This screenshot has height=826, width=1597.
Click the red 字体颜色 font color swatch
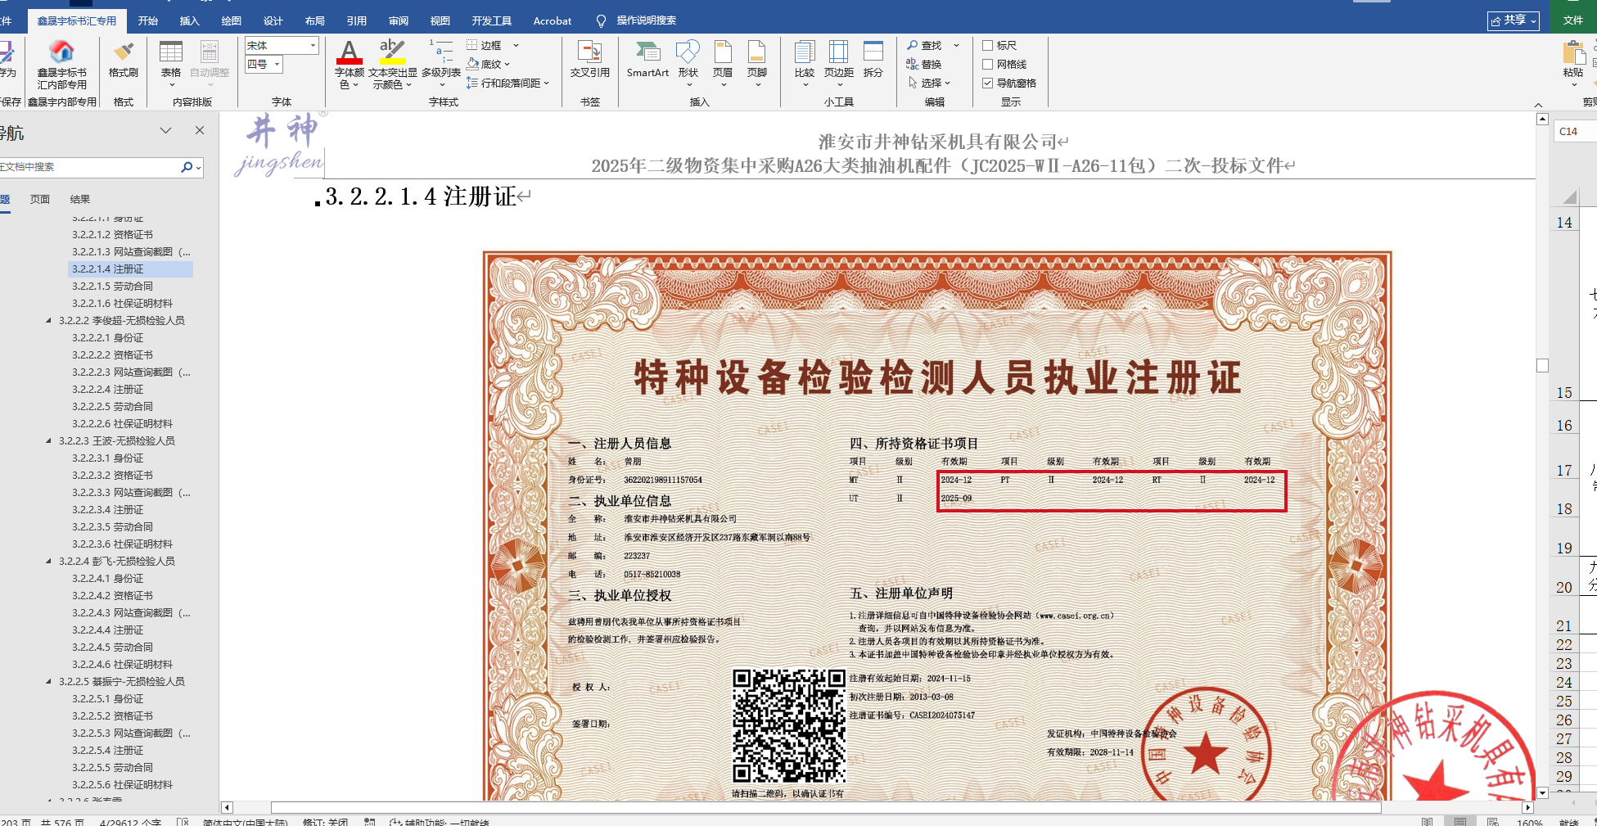(349, 53)
